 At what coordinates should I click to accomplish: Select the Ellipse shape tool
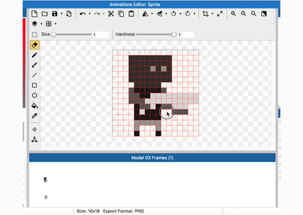[35, 95]
